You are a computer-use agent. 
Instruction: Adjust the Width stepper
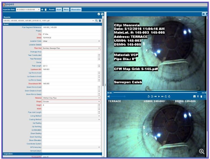[99, 109]
